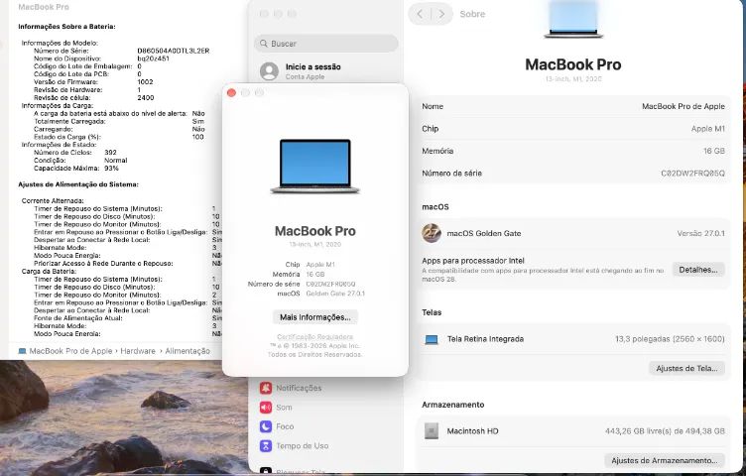746x476 pixels.
Task: Click Estado da Carga (%) value 100
Action: click(198, 137)
